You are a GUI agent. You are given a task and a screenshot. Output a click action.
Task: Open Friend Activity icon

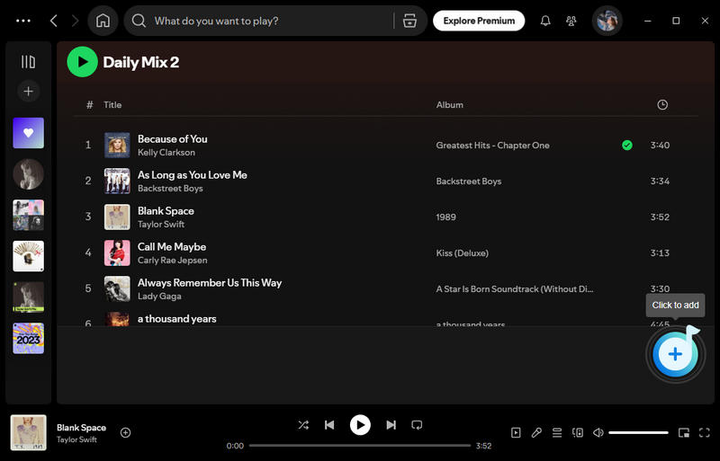coord(571,21)
